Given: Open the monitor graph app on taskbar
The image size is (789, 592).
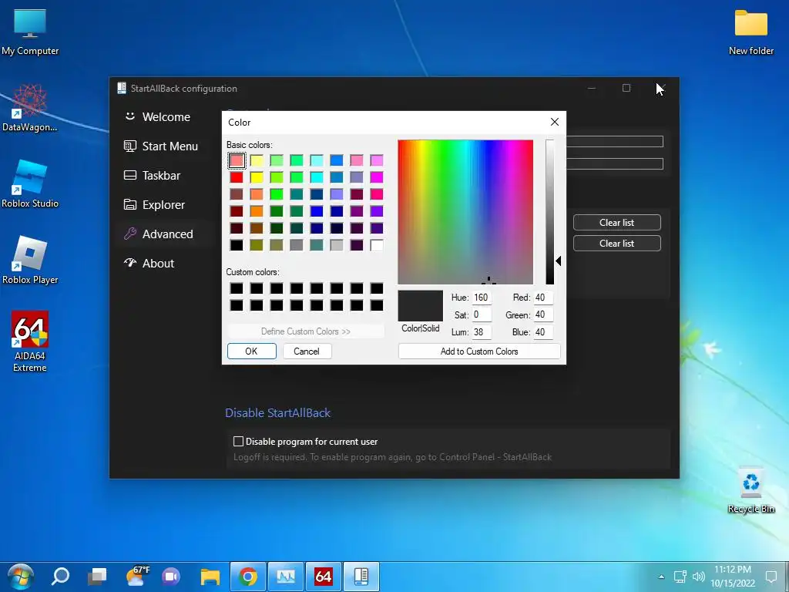Looking at the screenshot, I should coord(286,577).
